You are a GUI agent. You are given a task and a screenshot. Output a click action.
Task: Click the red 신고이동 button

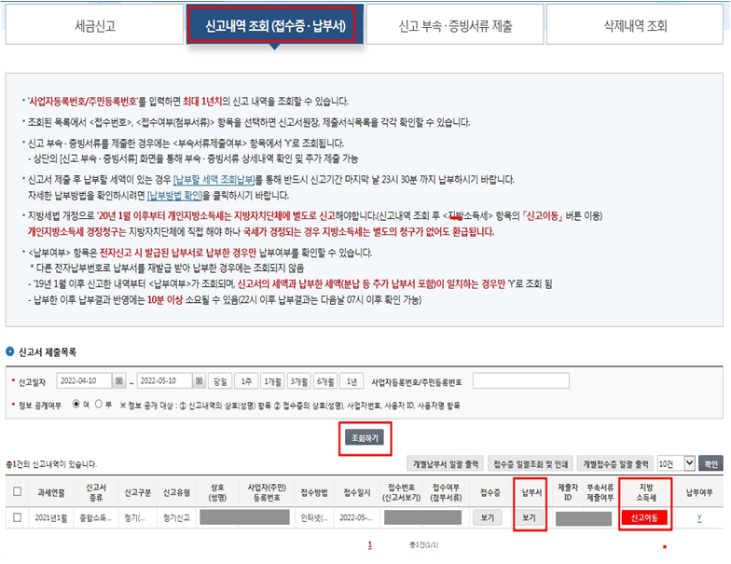[644, 518]
